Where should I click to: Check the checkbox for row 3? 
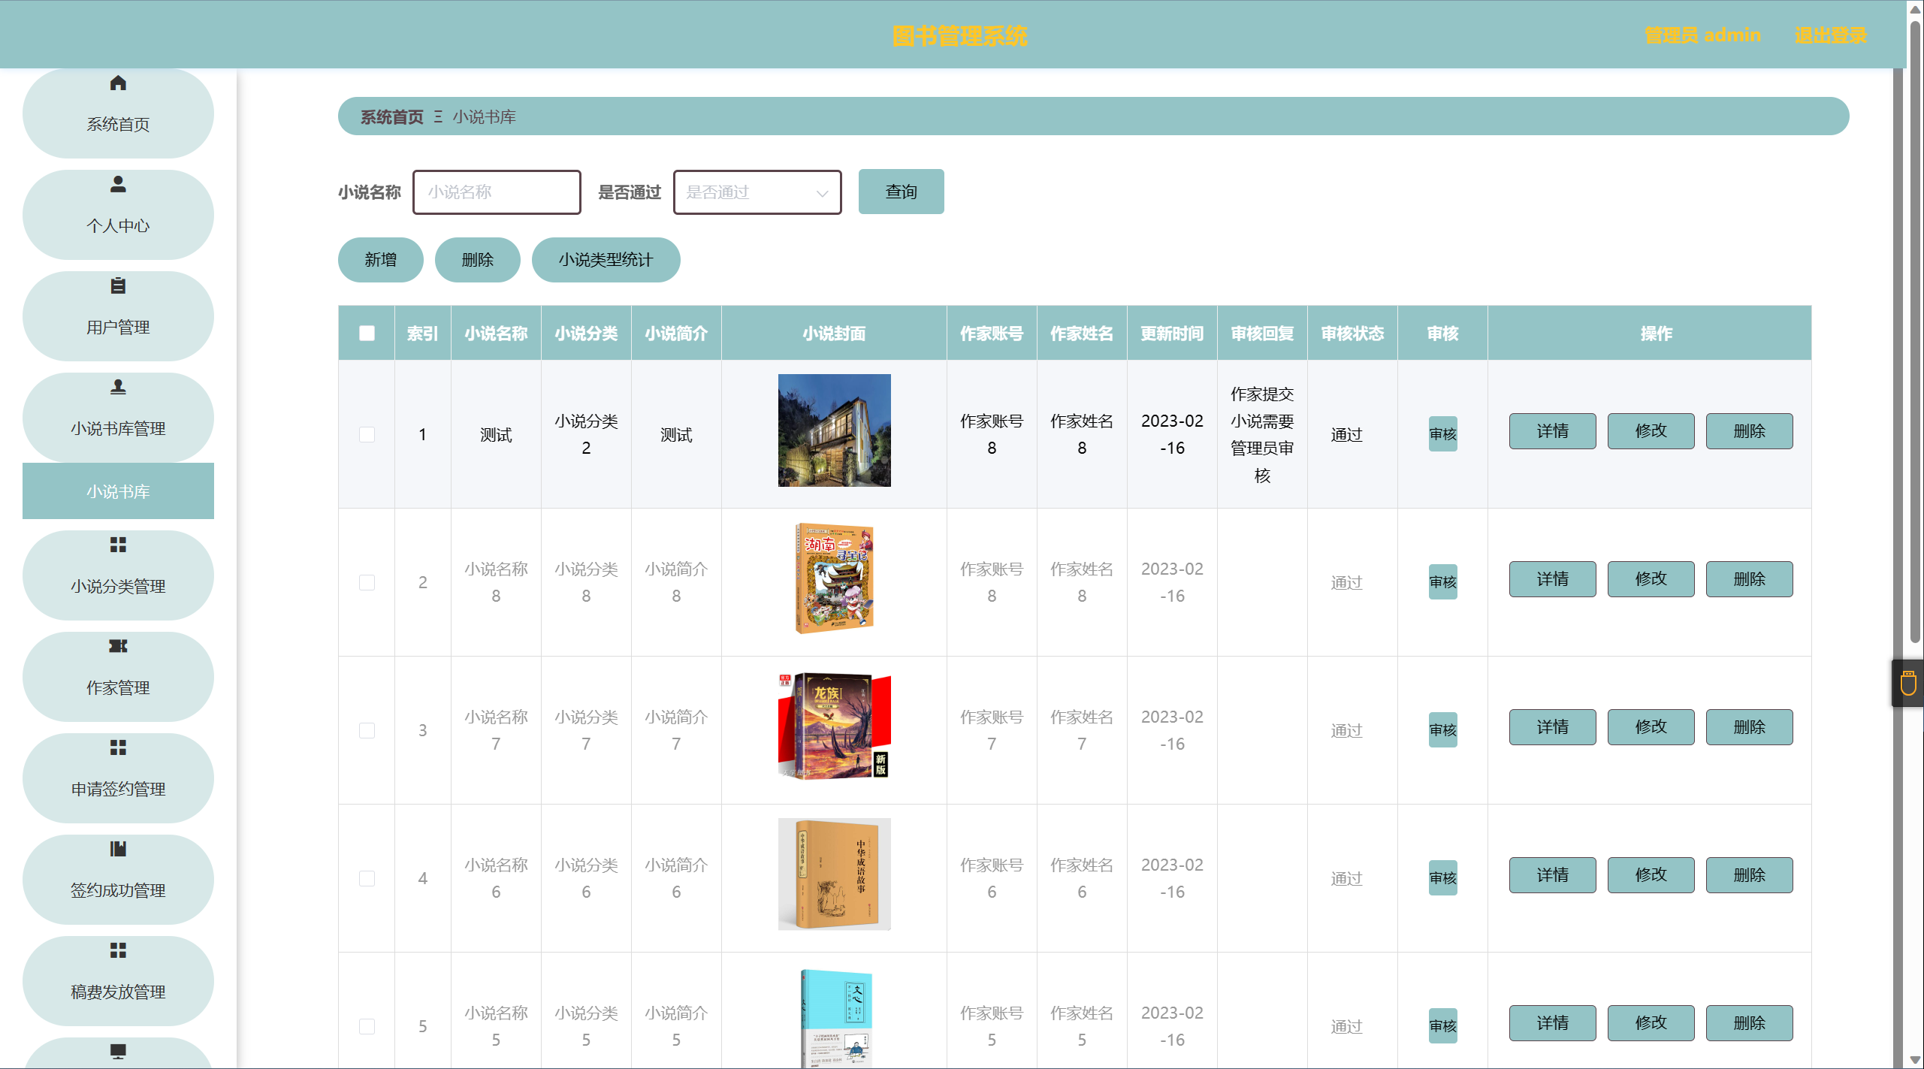pos(367,730)
